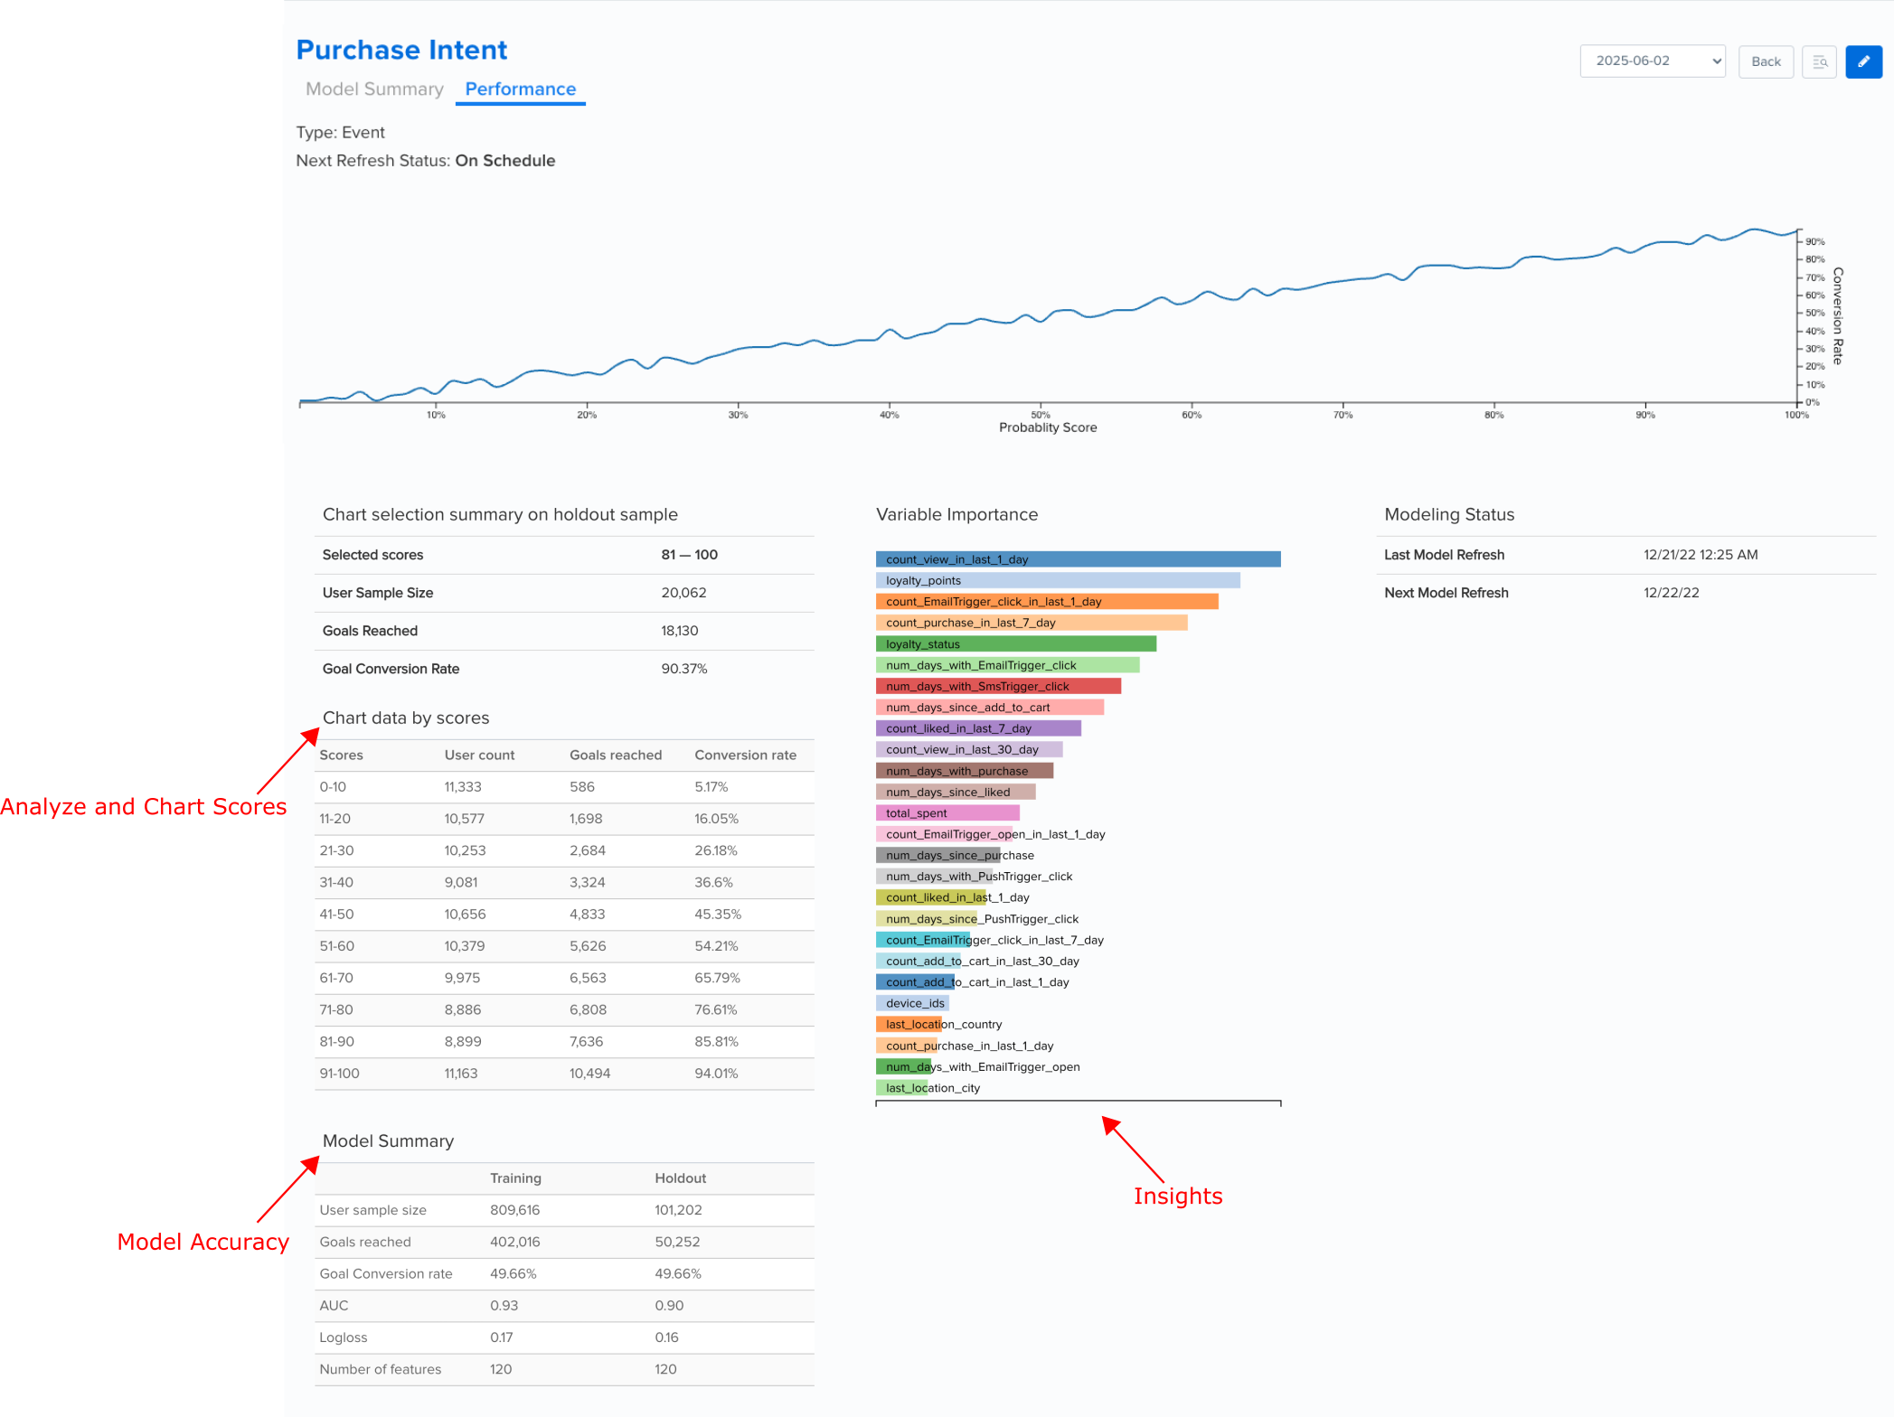Image resolution: width=1894 pixels, height=1417 pixels.
Task: Click the Next Model Refresh date 12/22/22
Action: (1671, 593)
